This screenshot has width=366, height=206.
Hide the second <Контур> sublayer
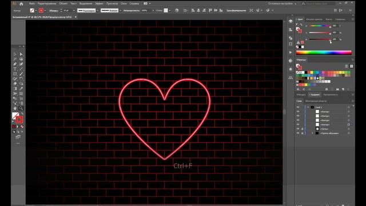[x=298, y=116]
